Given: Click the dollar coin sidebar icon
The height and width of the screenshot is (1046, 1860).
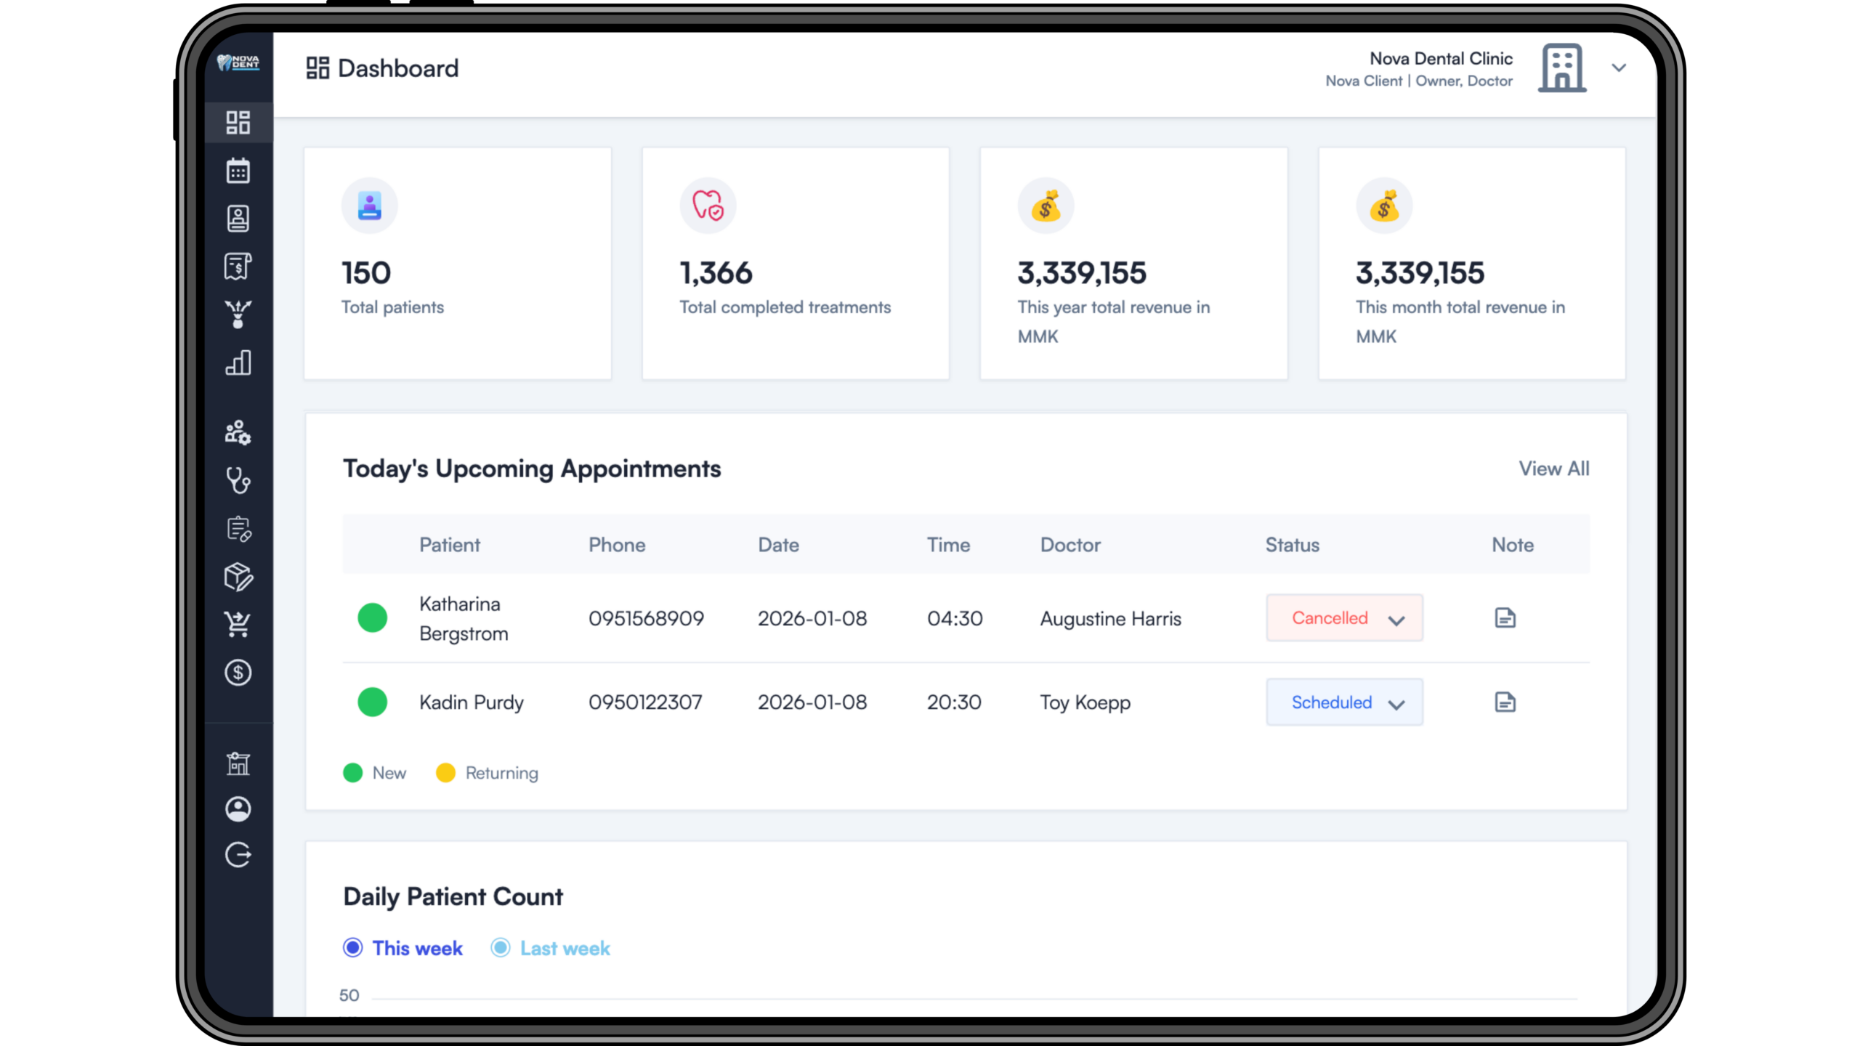Looking at the screenshot, I should point(238,673).
